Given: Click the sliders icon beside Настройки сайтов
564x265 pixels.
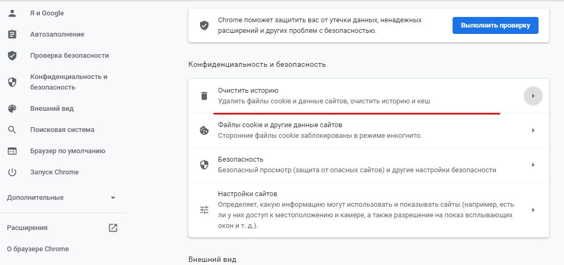Looking at the screenshot, I should coord(204,210).
